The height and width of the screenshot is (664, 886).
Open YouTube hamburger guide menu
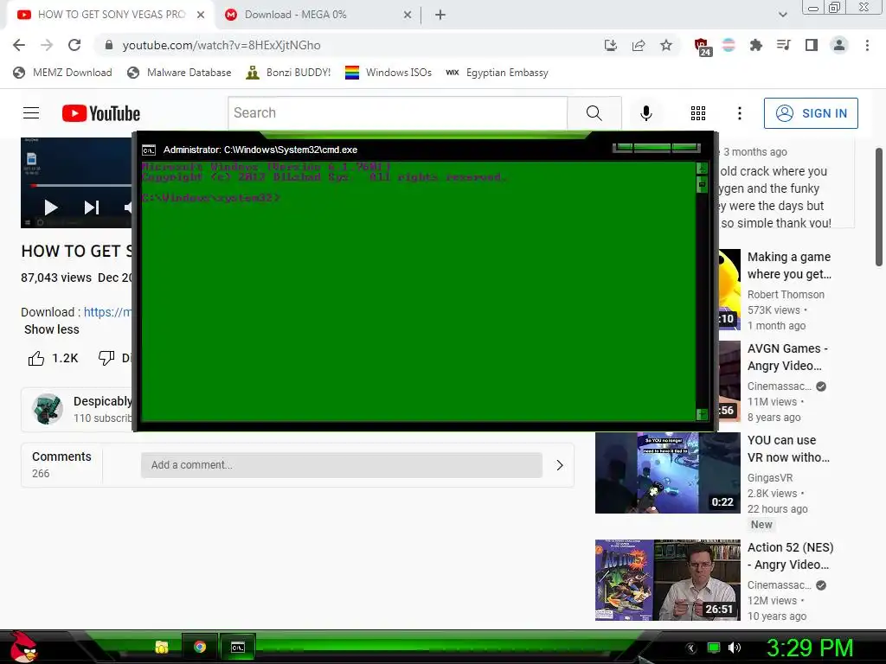[x=31, y=113]
